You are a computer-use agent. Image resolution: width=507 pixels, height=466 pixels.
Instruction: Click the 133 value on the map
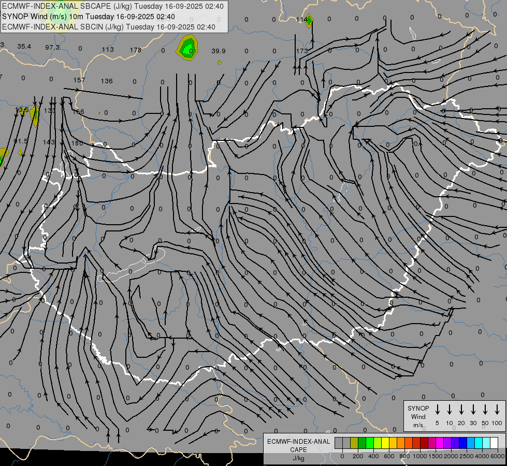click(x=50, y=111)
